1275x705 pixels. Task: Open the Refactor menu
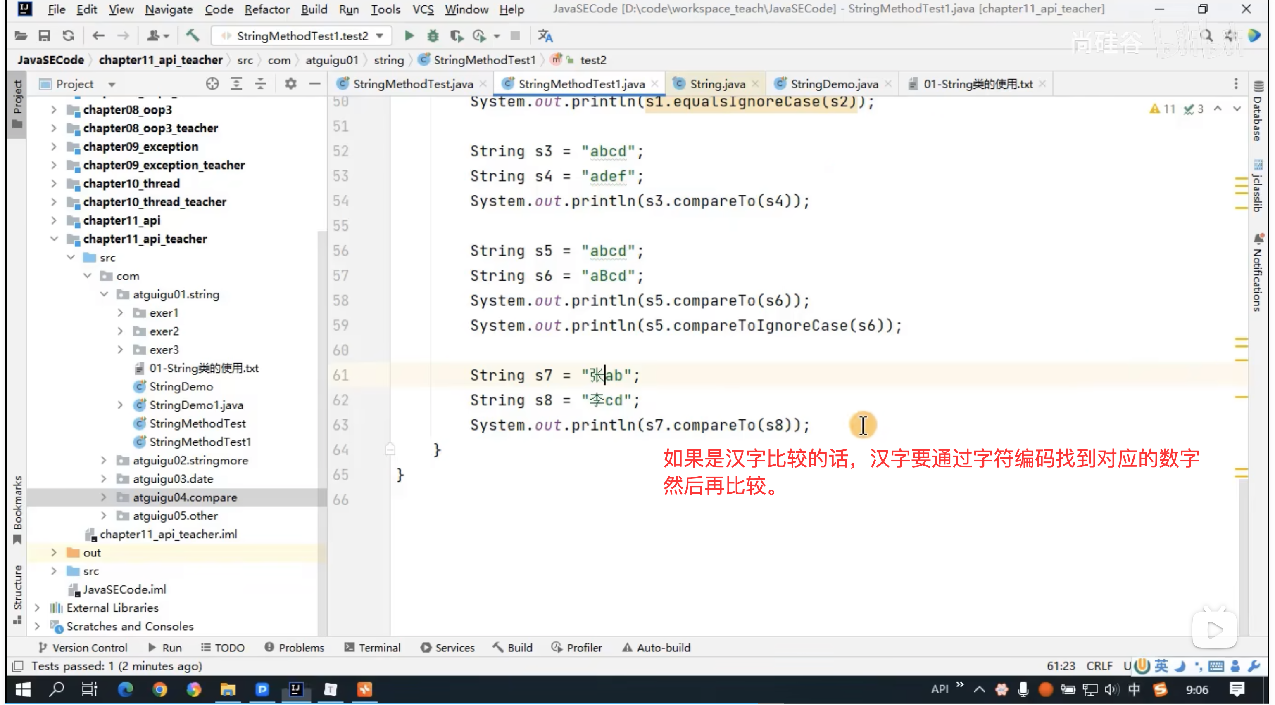(x=267, y=9)
